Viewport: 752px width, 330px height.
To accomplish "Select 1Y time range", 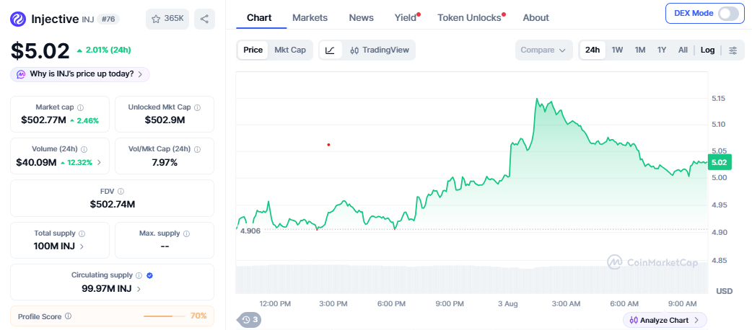I will (662, 50).
